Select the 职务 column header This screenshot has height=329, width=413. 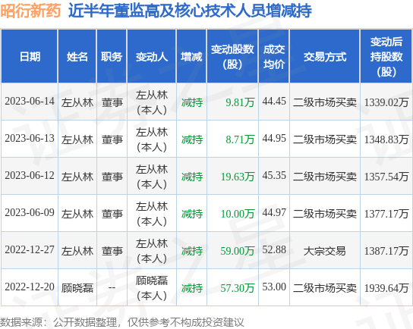(x=112, y=57)
